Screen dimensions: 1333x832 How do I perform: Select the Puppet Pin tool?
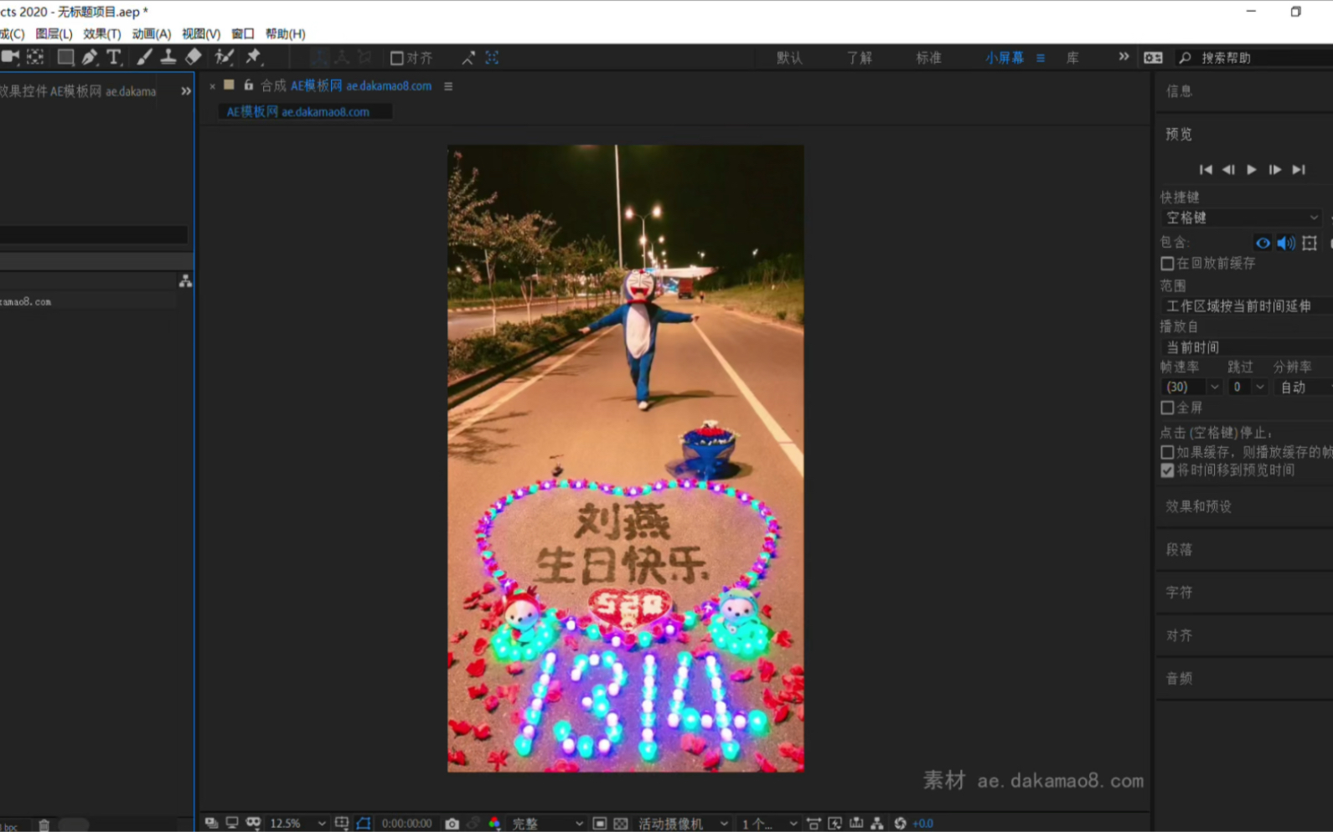pos(253,57)
